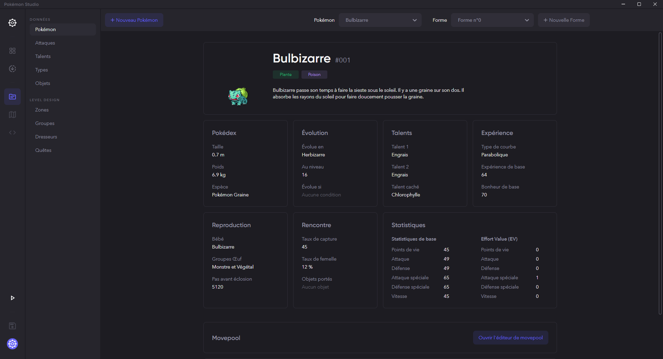Click the vertical scrollbar on right
The height and width of the screenshot is (359, 663).
660,173
